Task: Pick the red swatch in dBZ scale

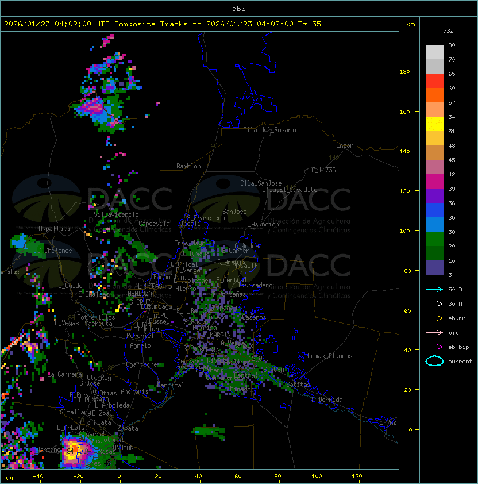Action: click(x=434, y=80)
